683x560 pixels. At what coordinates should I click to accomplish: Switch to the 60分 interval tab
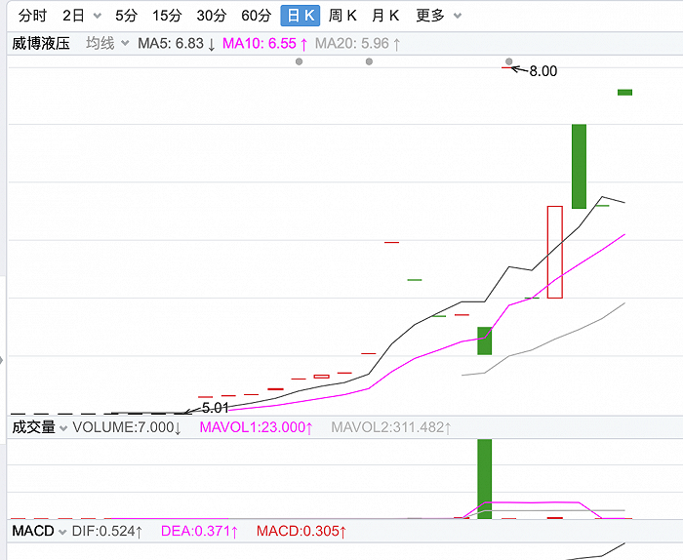click(x=257, y=16)
